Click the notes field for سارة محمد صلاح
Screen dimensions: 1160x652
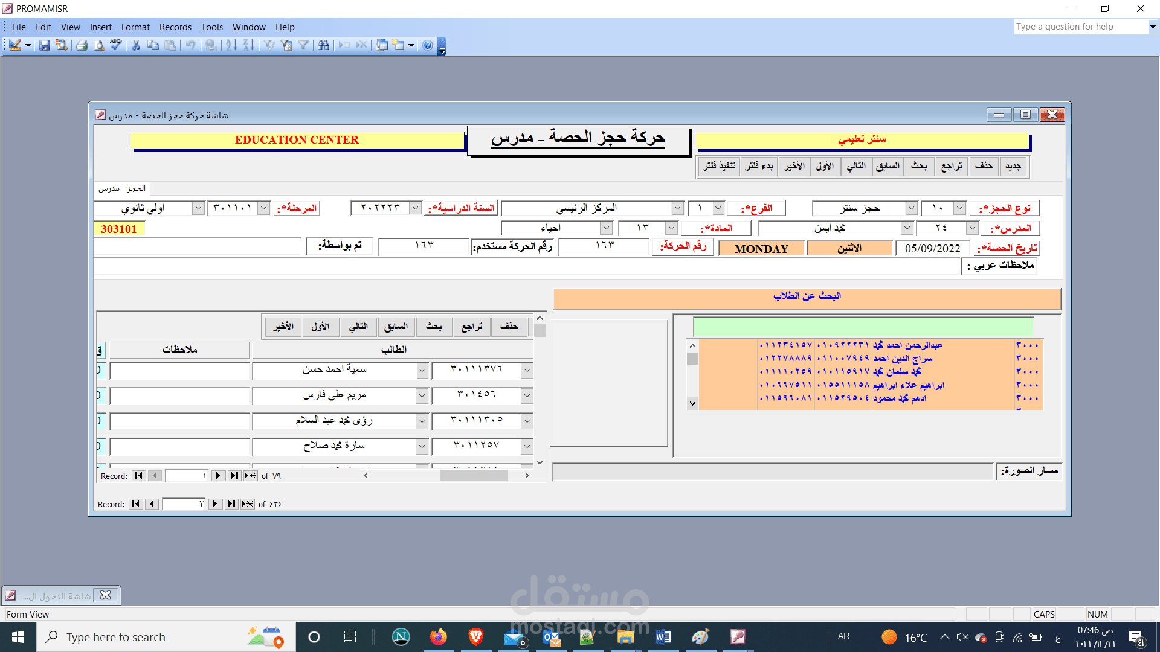coord(179,446)
